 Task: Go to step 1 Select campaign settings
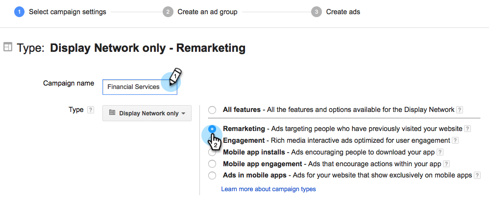click(x=60, y=12)
